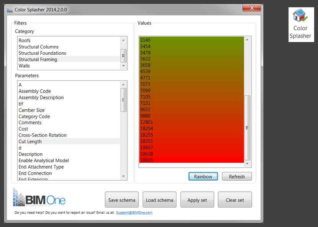This screenshot has width=318, height=227.
Task: Select the Comments parameter
Action: click(x=69, y=123)
